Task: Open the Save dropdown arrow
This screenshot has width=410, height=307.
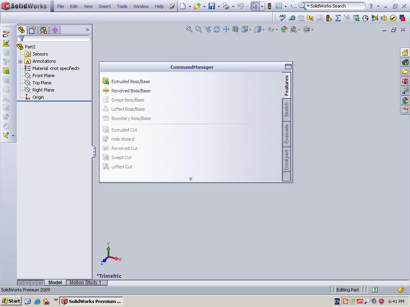Action: 219,6
